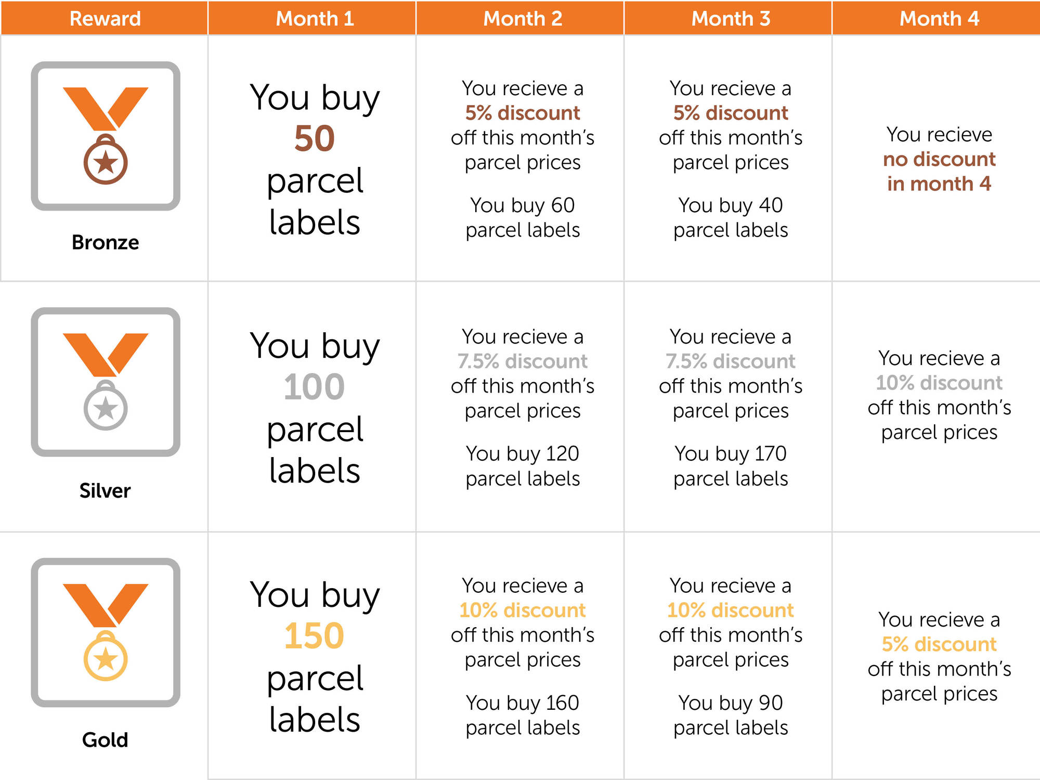Click 'You buy 170 parcel labels' text
Screen dimensions: 1040x780
click(x=731, y=466)
